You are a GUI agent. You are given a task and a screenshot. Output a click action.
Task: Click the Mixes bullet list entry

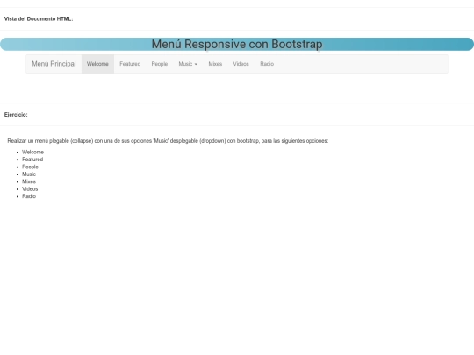point(29,181)
